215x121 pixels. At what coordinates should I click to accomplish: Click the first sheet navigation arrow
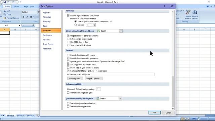point(1,116)
